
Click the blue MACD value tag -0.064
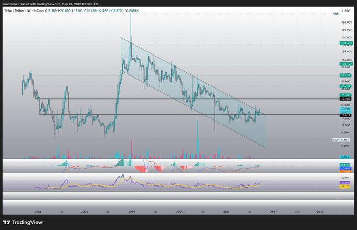tap(346, 168)
